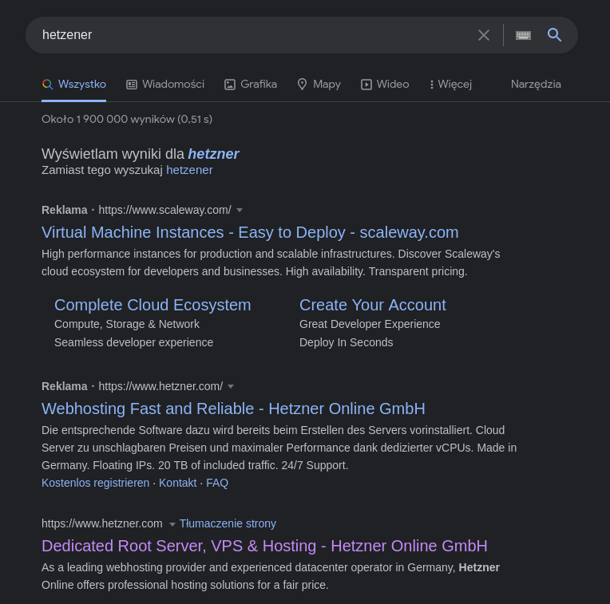This screenshot has width=610, height=604.
Task: Click the Kostenlos registrieren link
Action: coord(95,483)
